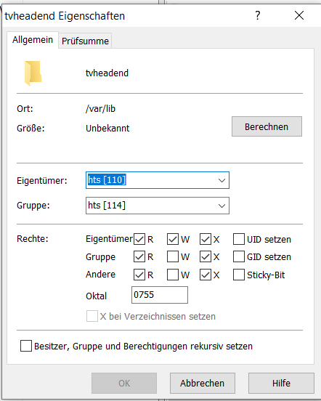Enable Andere W permission
Image resolution: width=321 pixels, height=401 pixels.
(173, 275)
